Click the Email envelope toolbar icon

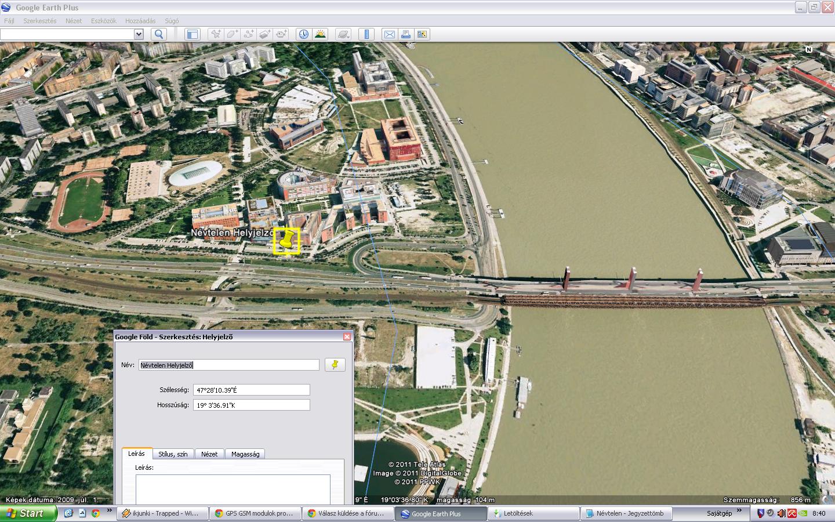pos(390,34)
